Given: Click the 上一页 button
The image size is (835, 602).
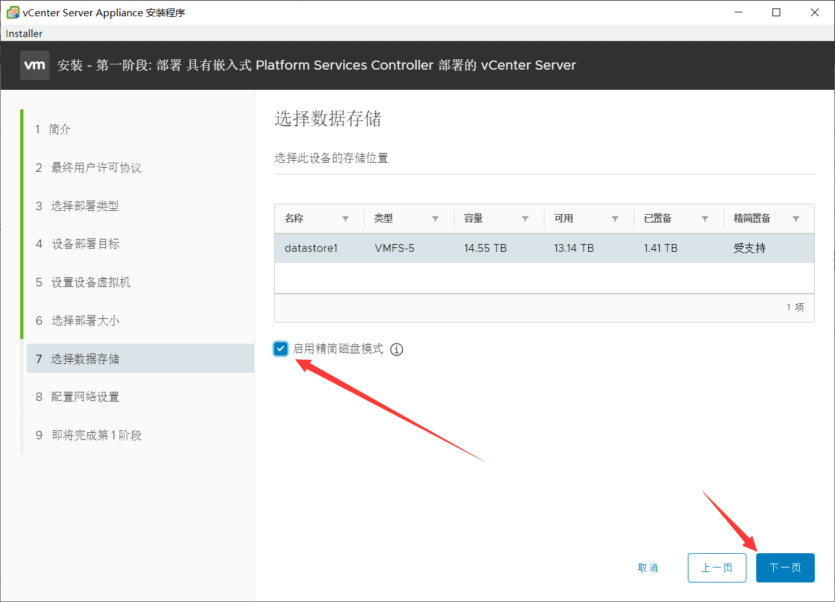Looking at the screenshot, I should coord(716,568).
